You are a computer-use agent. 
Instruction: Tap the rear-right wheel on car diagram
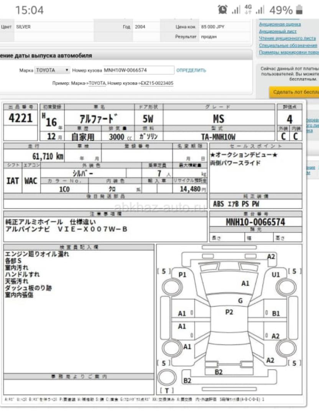tap(285, 348)
